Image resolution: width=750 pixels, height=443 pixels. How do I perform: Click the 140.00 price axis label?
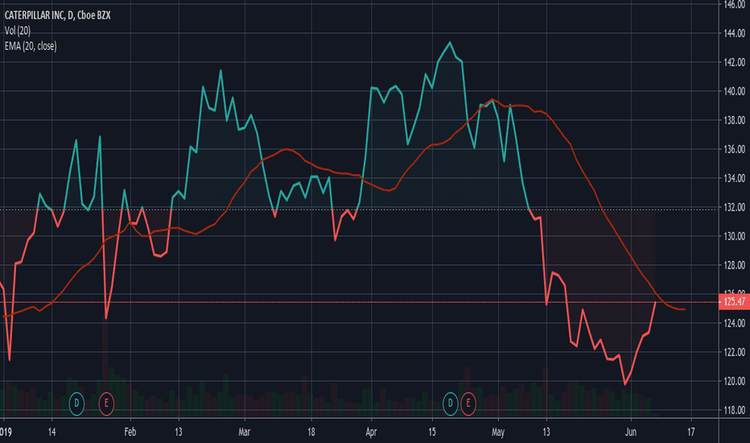click(x=734, y=92)
